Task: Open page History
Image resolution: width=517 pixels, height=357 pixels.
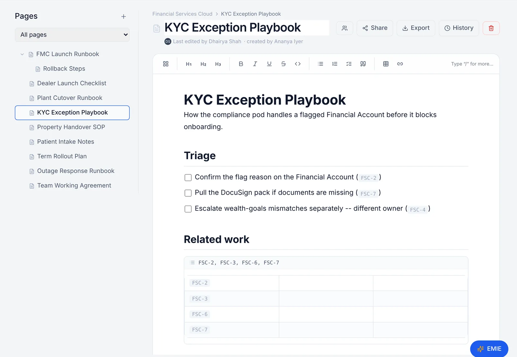Action: coord(459,28)
